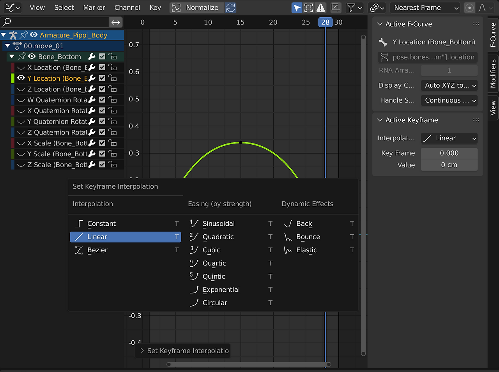Click the Key Frame value field
The image size is (499, 372).
[x=449, y=153]
